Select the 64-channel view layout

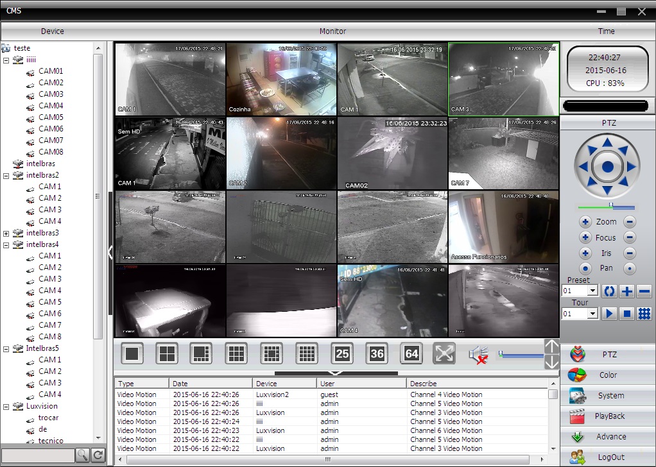[411, 353]
